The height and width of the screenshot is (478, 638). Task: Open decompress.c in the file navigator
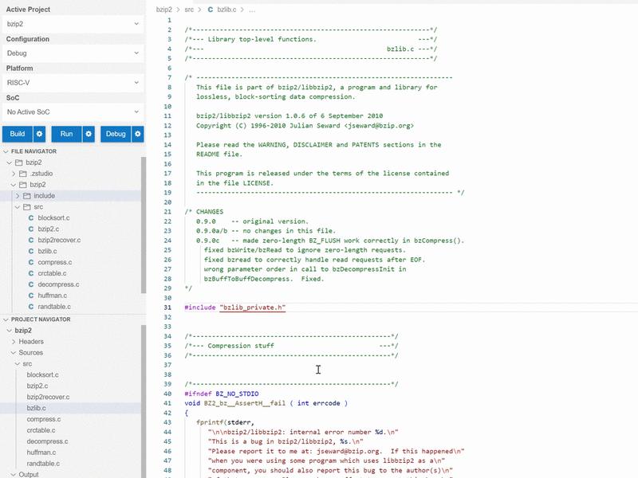pos(58,284)
